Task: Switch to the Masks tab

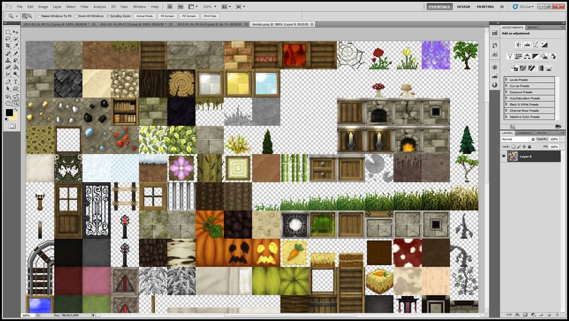Action: click(x=533, y=27)
